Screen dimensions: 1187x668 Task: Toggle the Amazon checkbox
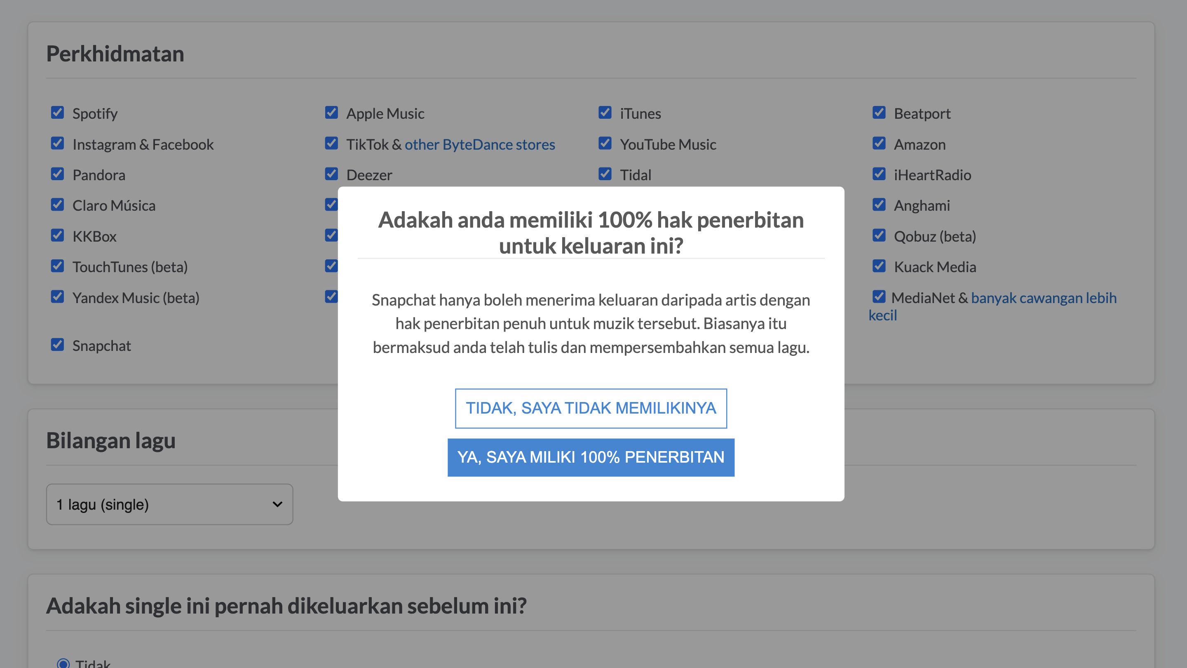pos(879,143)
